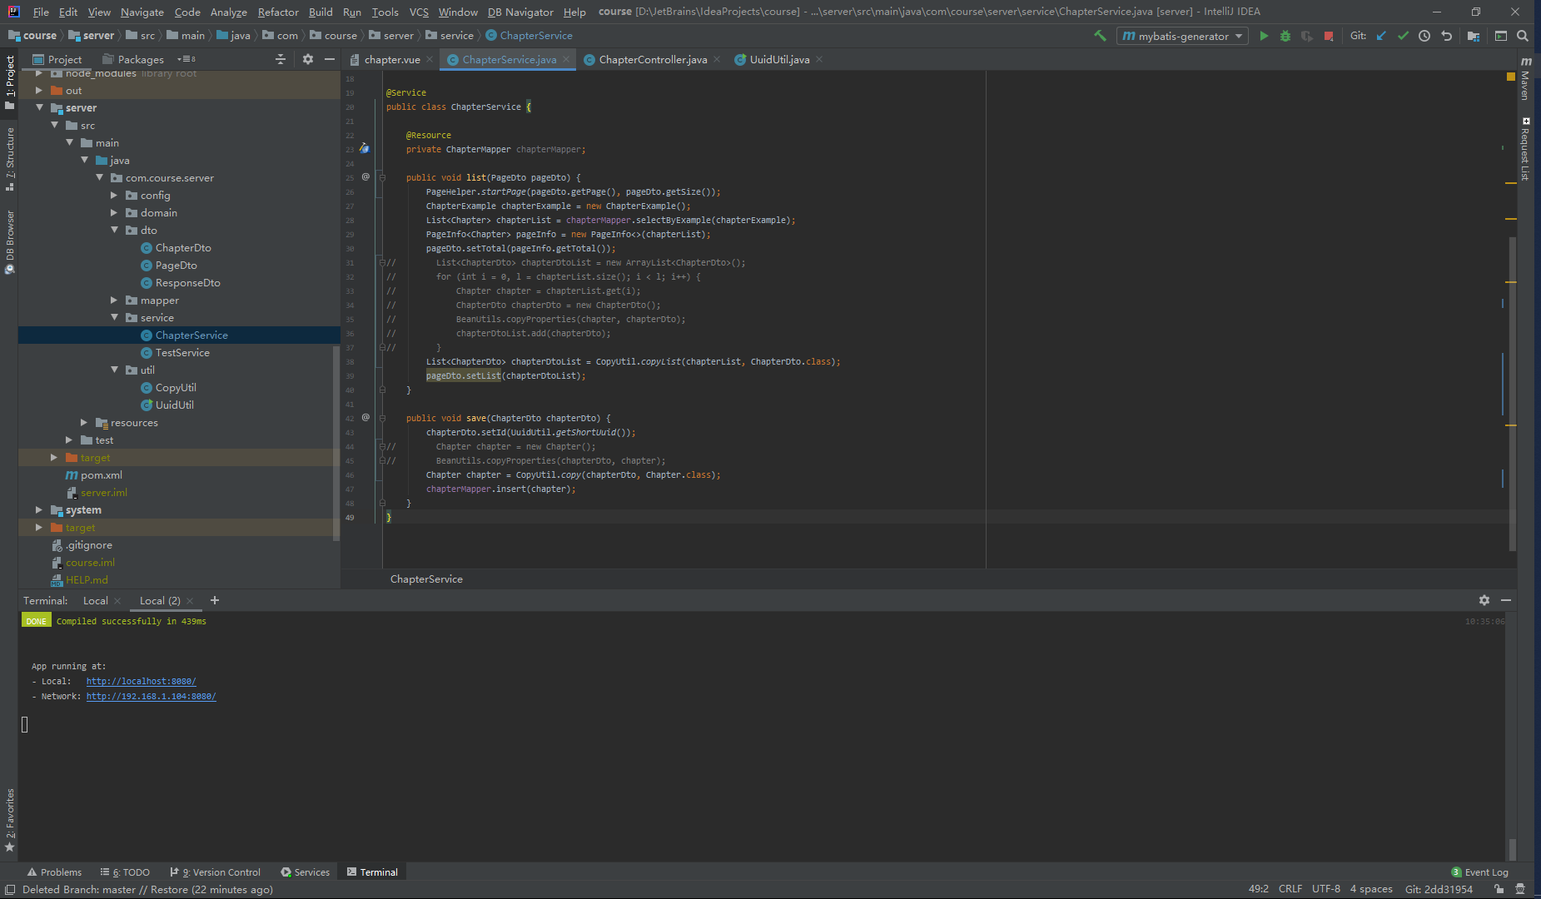The image size is (1541, 899).
Task: Click the gutter icon beside chapterMapper field
Action: coord(365,149)
